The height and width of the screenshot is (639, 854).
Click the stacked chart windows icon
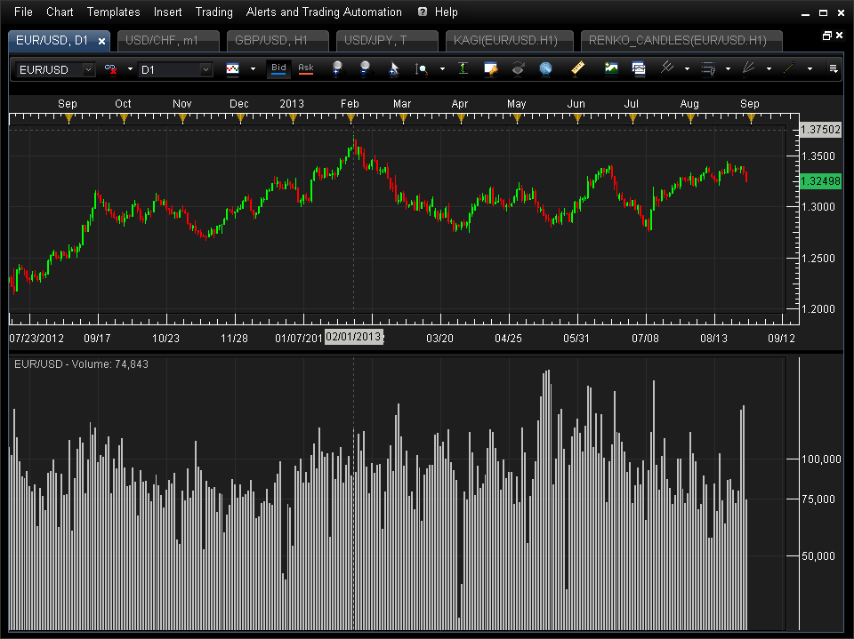click(x=639, y=68)
